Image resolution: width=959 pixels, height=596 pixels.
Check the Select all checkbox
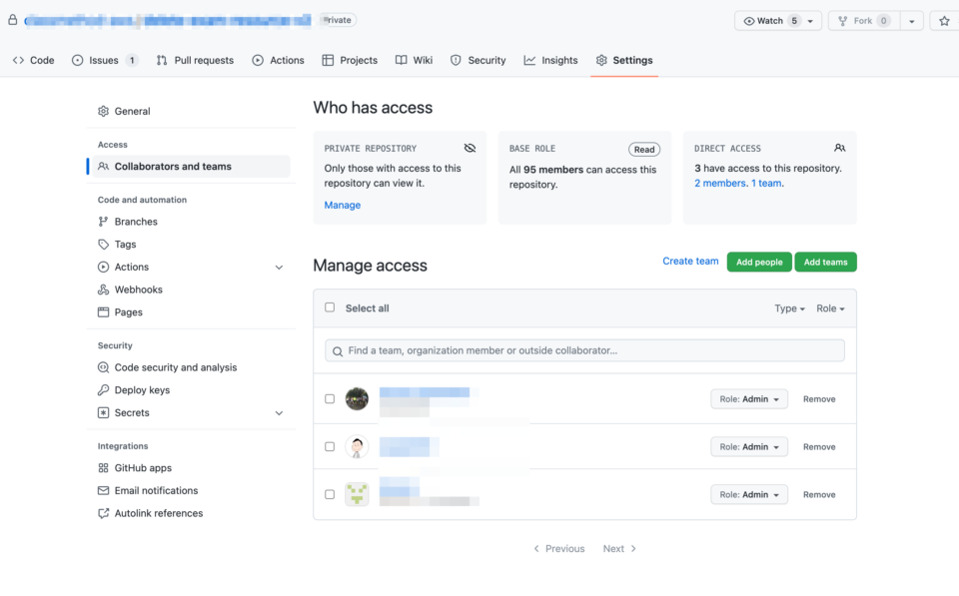tap(330, 307)
